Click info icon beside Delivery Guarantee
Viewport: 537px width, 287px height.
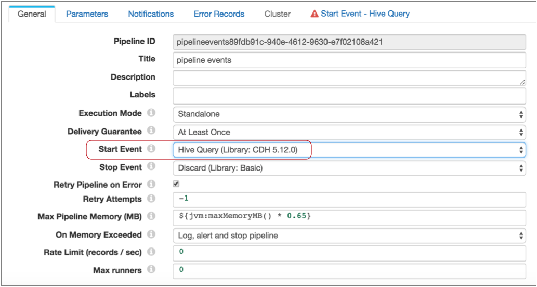pyautogui.click(x=151, y=131)
